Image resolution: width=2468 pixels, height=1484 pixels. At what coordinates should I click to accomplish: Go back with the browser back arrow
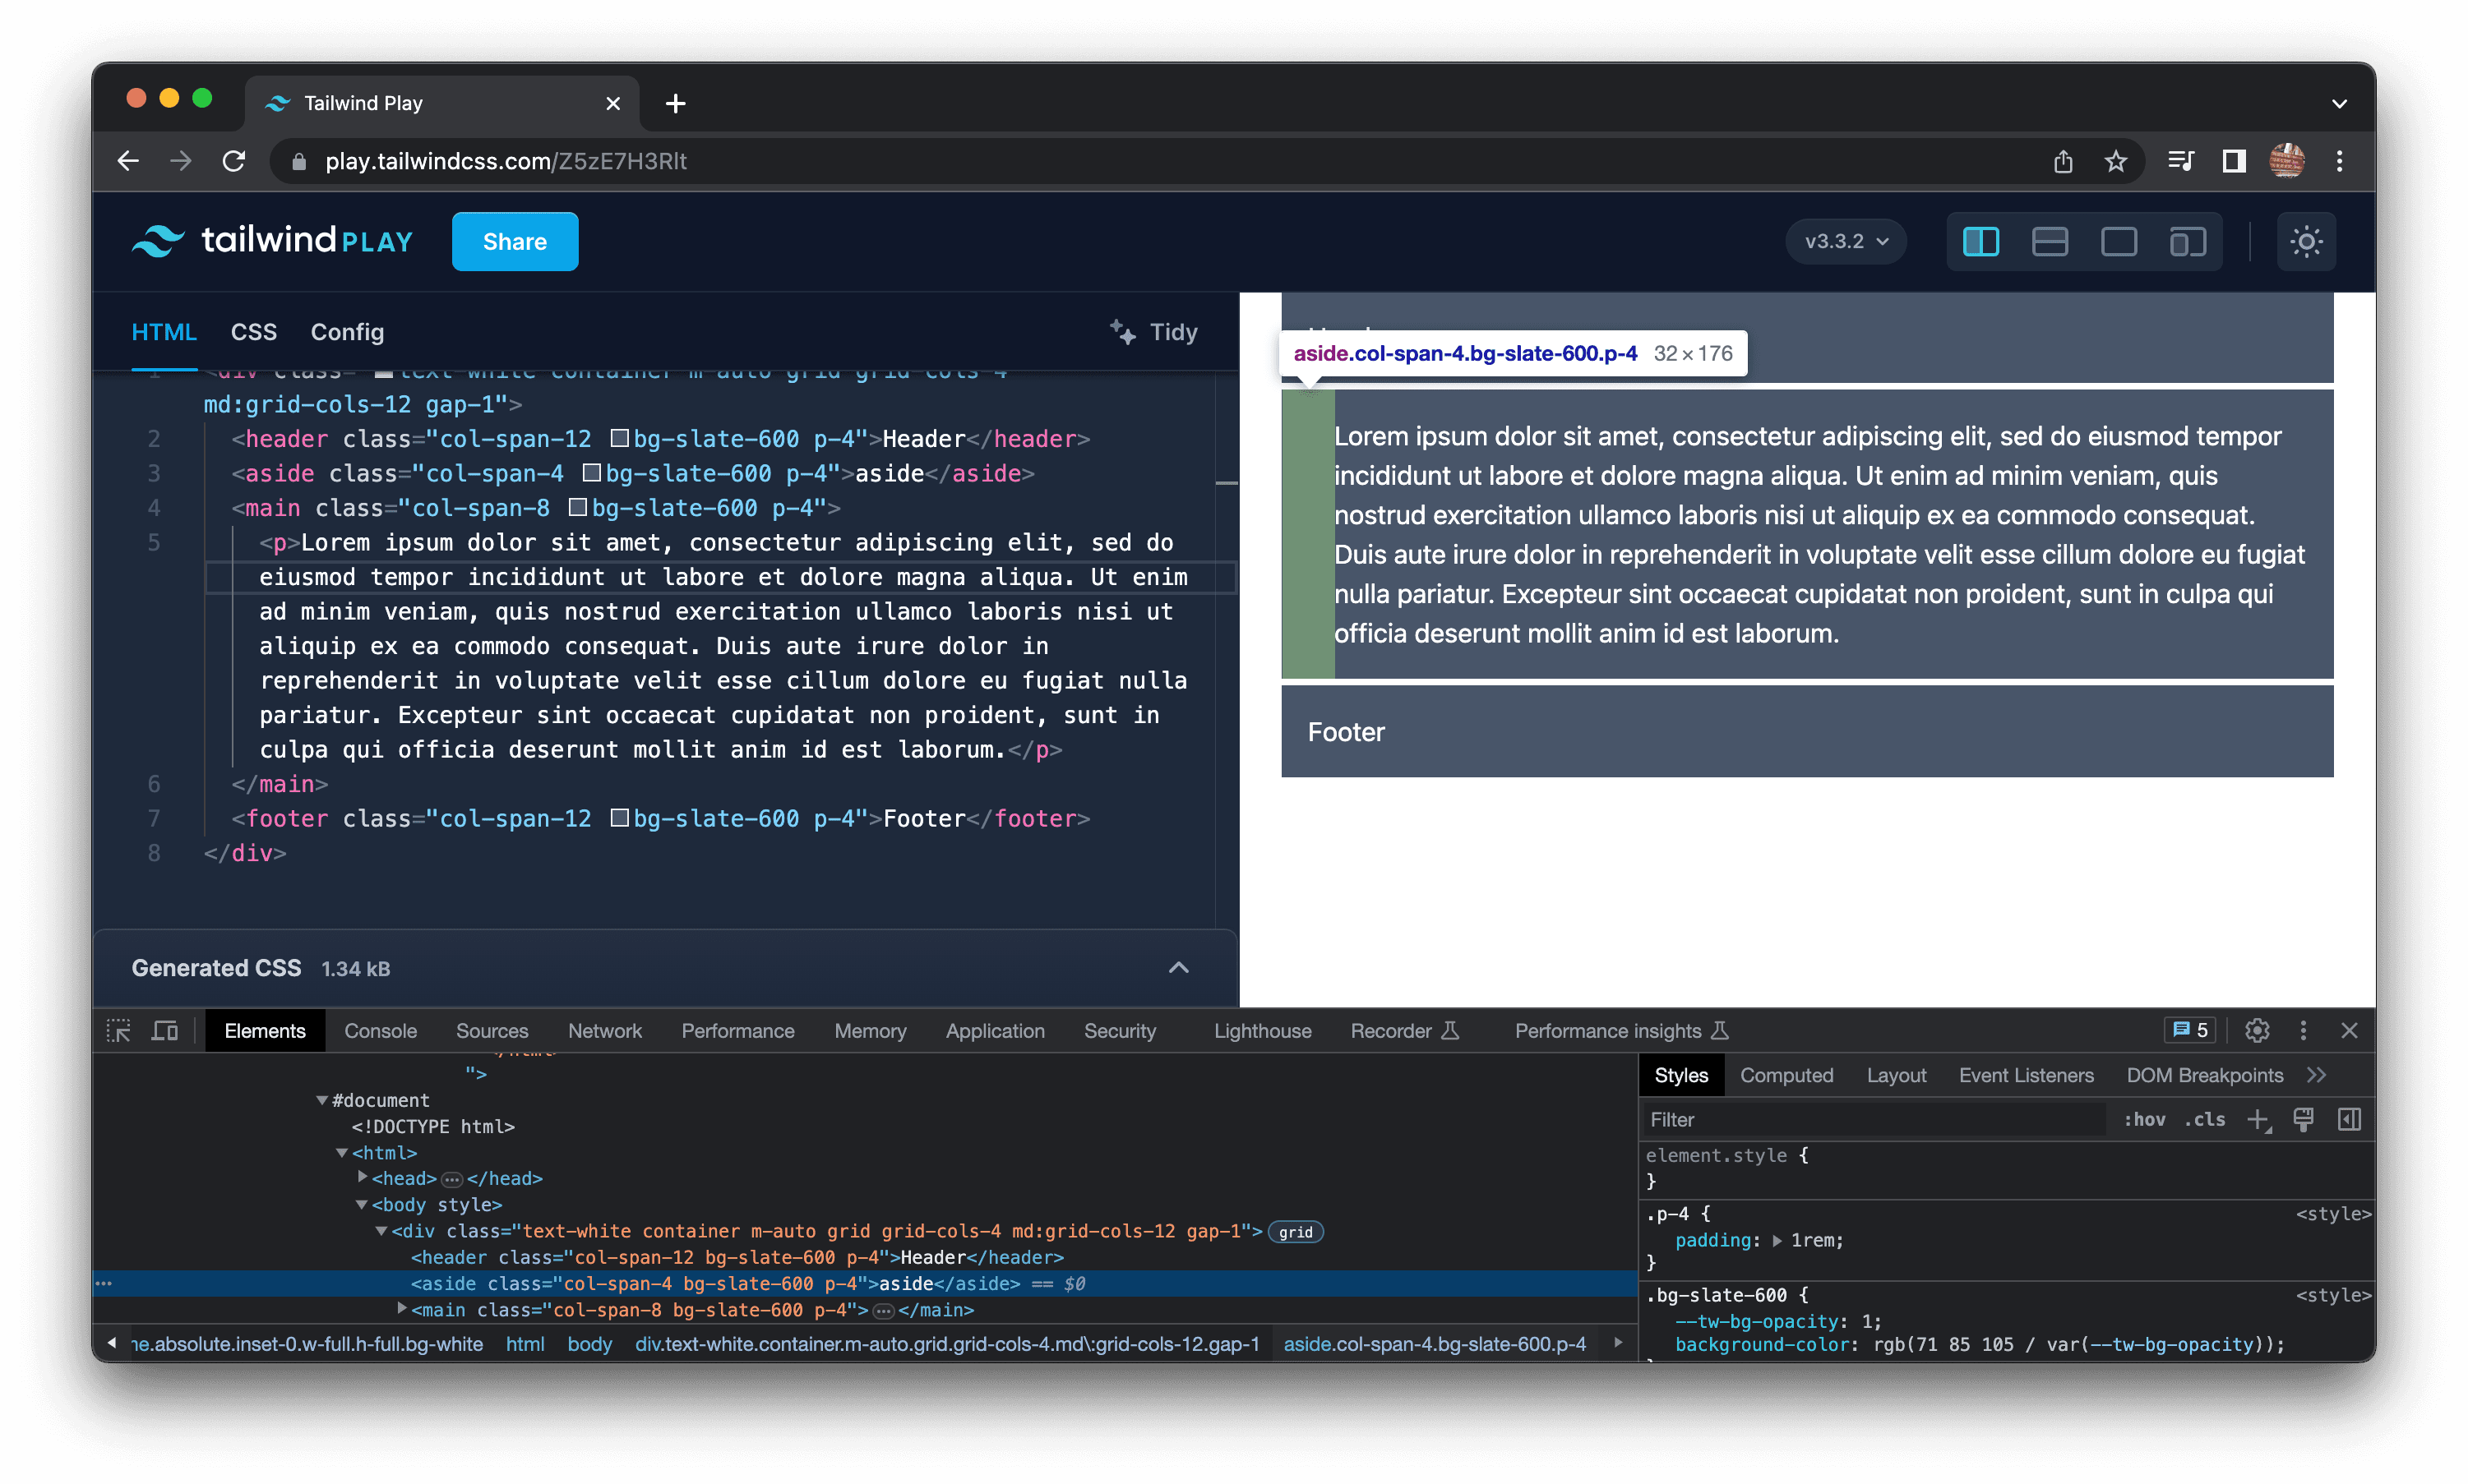pos(128,161)
